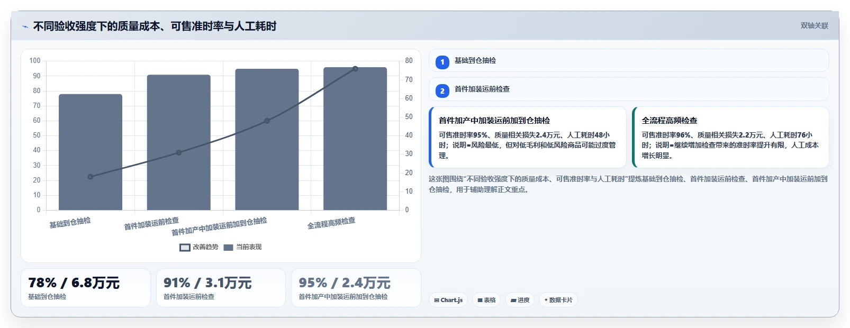Toggle the '改善趋势' legend item
Image resolution: width=850 pixels, height=328 pixels.
199,247
